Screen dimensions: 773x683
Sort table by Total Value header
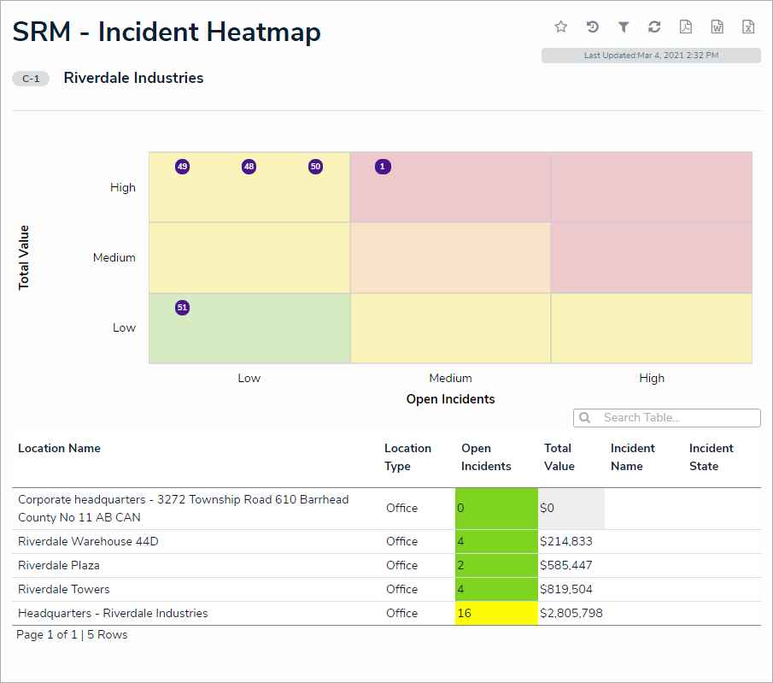(559, 457)
